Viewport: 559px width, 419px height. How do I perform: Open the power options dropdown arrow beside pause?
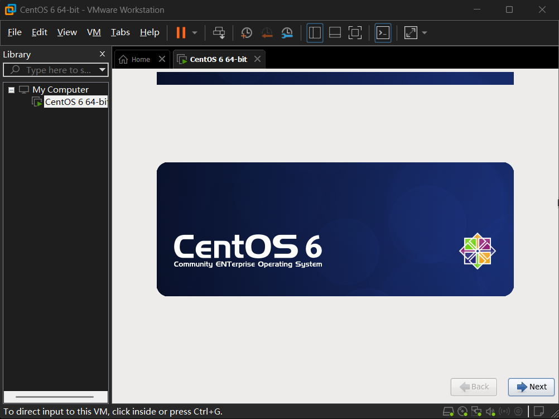[195, 33]
